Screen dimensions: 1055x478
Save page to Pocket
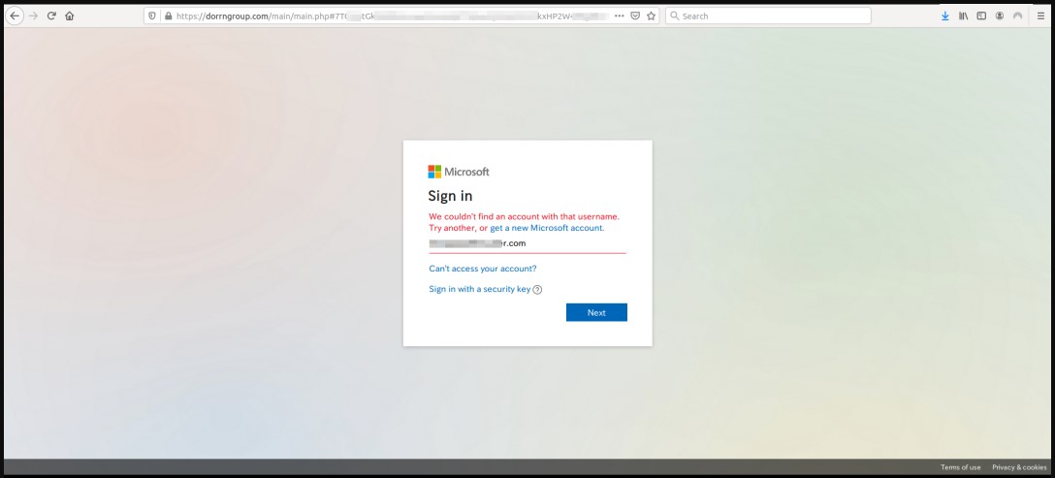point(635,16)
